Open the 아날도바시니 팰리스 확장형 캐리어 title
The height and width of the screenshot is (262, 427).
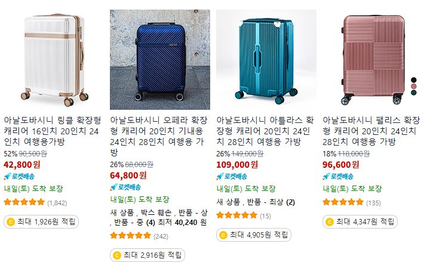click(371, 131)
